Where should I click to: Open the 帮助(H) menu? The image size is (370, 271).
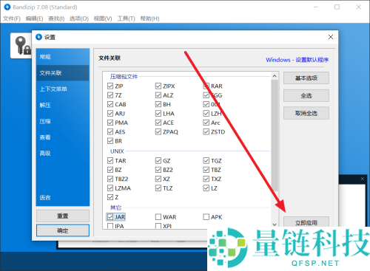pyautogui.click(x=149, y=18)
